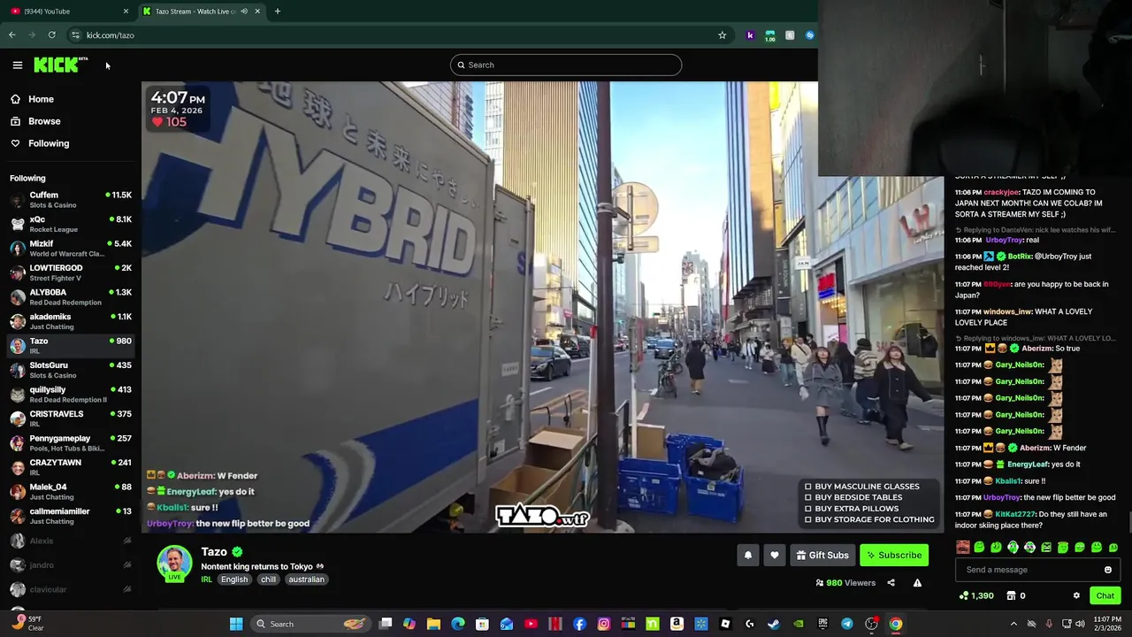This screenshot has width=1132, height=637.
Task: Open CRAZYTAWN channel in Following list
Action: click(x=71, y=468)
